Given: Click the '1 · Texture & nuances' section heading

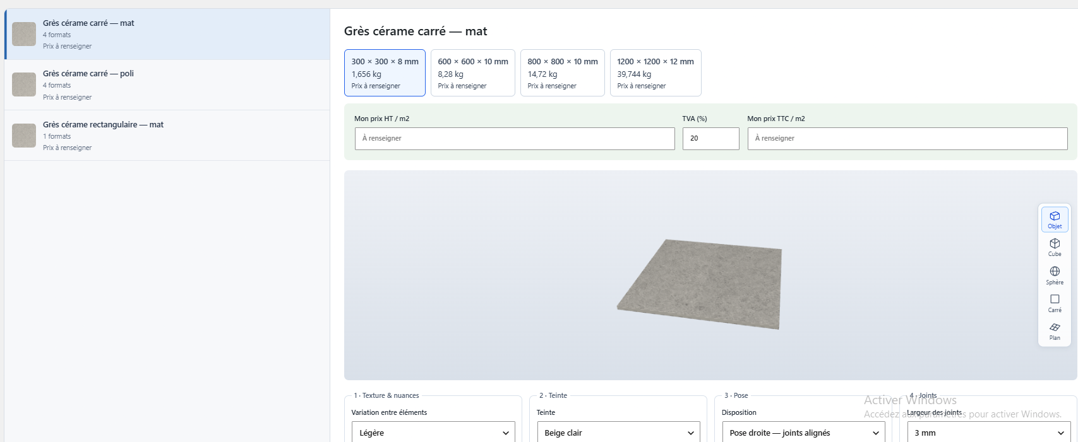Looking at the screenshot, I should pyautogui.click(x=386, y=395).
